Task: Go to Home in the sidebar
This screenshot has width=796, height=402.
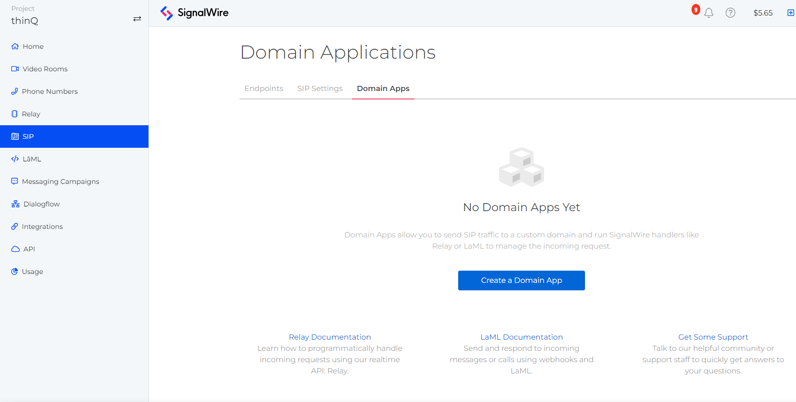Action: 33,46
